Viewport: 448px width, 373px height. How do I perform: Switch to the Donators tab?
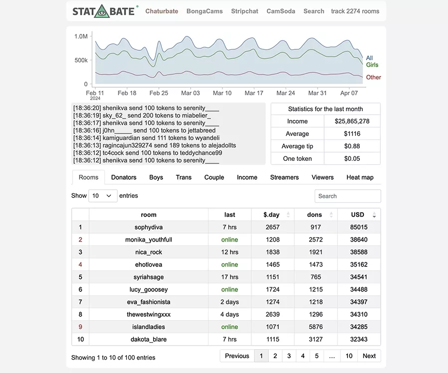123,177
